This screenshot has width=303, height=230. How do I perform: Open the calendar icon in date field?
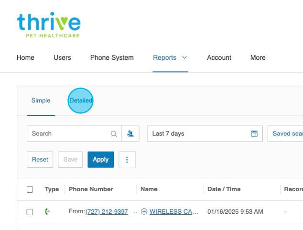coord(254,134)
